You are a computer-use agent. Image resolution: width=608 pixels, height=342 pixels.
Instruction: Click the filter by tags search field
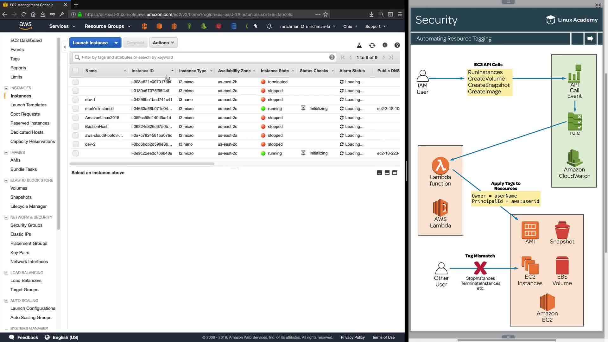tap(203, 57)
